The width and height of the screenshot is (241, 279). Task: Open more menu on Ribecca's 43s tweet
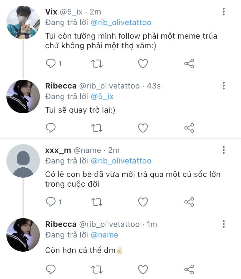pyautogui.click(x=224, y=86)
